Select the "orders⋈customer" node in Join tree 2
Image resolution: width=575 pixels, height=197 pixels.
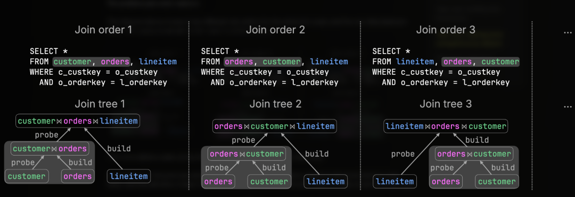247,154
